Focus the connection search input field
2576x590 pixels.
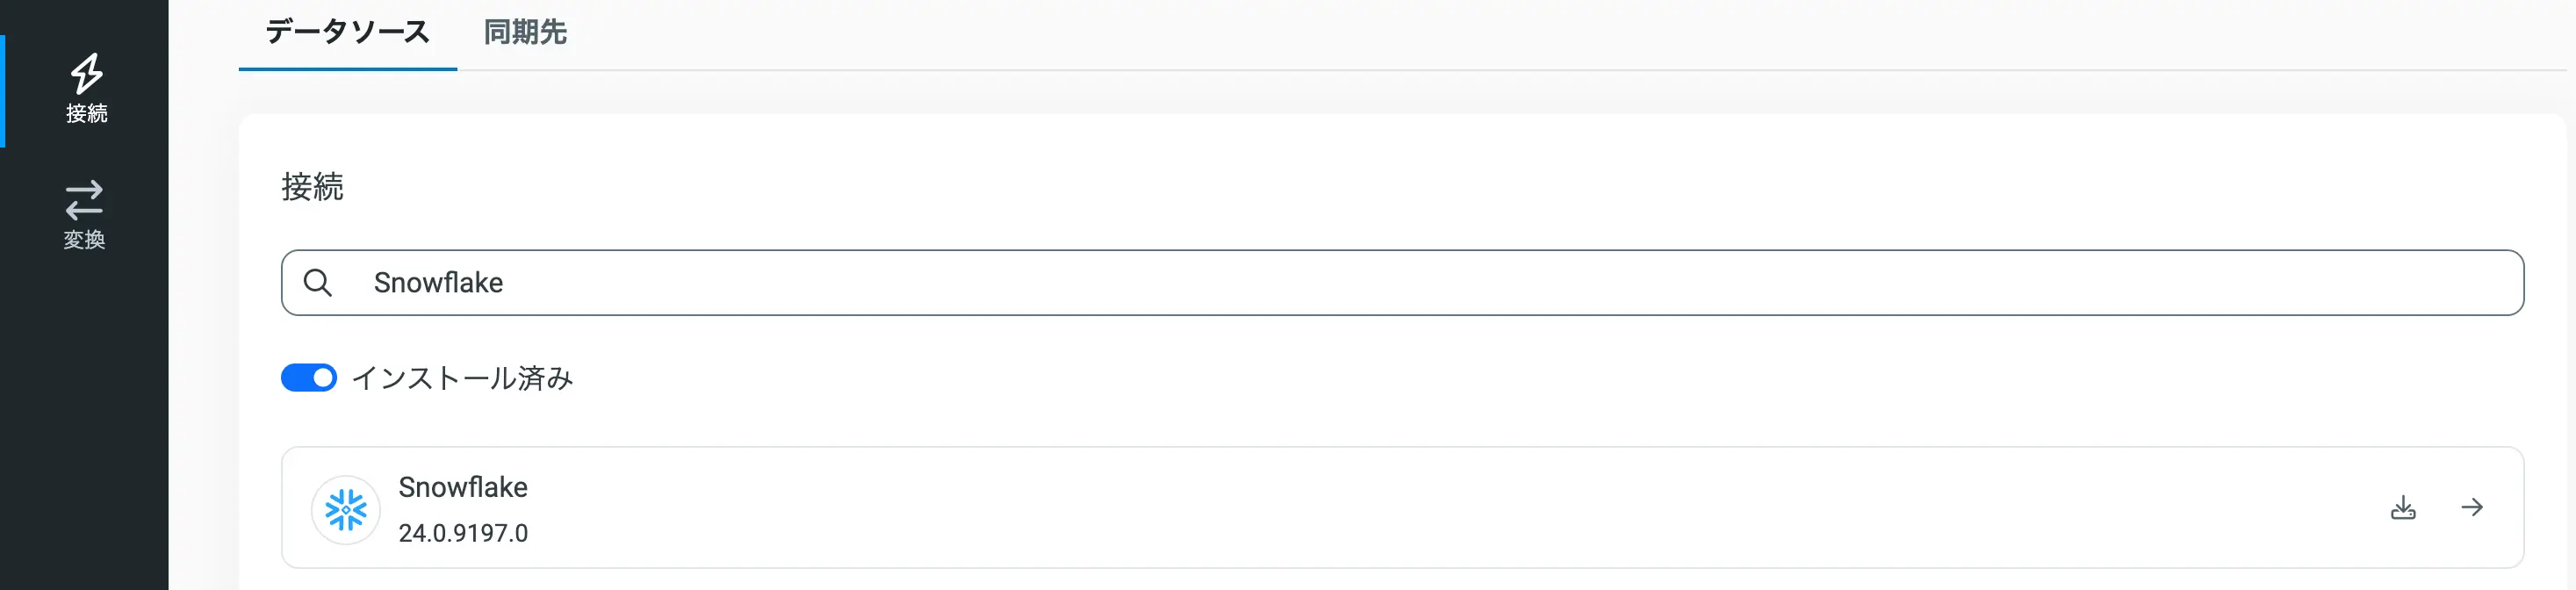1400,283
